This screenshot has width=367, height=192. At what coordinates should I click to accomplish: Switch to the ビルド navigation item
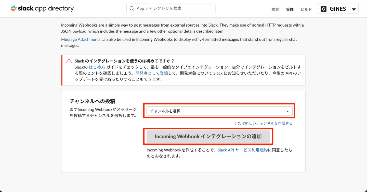coord(306,9)
